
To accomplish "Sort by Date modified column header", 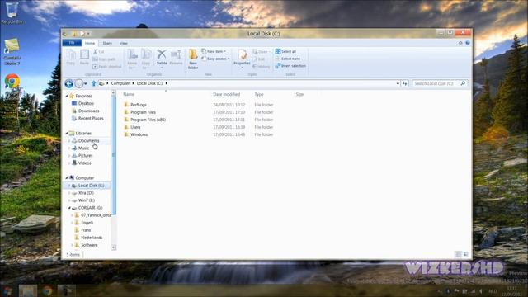I will pos(226,94).
